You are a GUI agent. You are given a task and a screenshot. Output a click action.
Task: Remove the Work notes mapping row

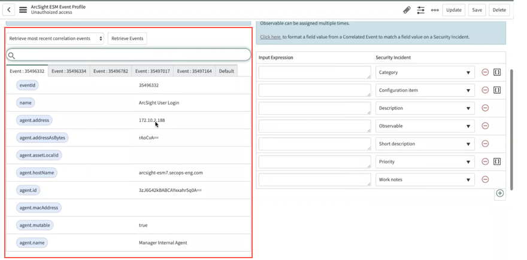(485, 179)
